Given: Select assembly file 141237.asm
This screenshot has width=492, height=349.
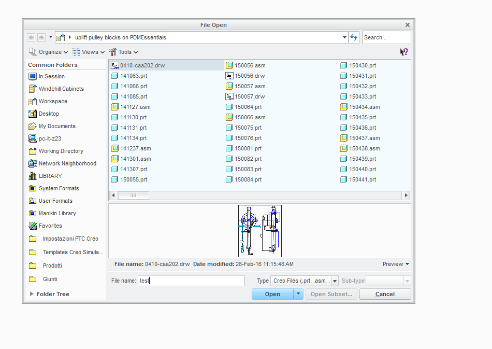Looking at the screenshot, I should tap(131, 148).
